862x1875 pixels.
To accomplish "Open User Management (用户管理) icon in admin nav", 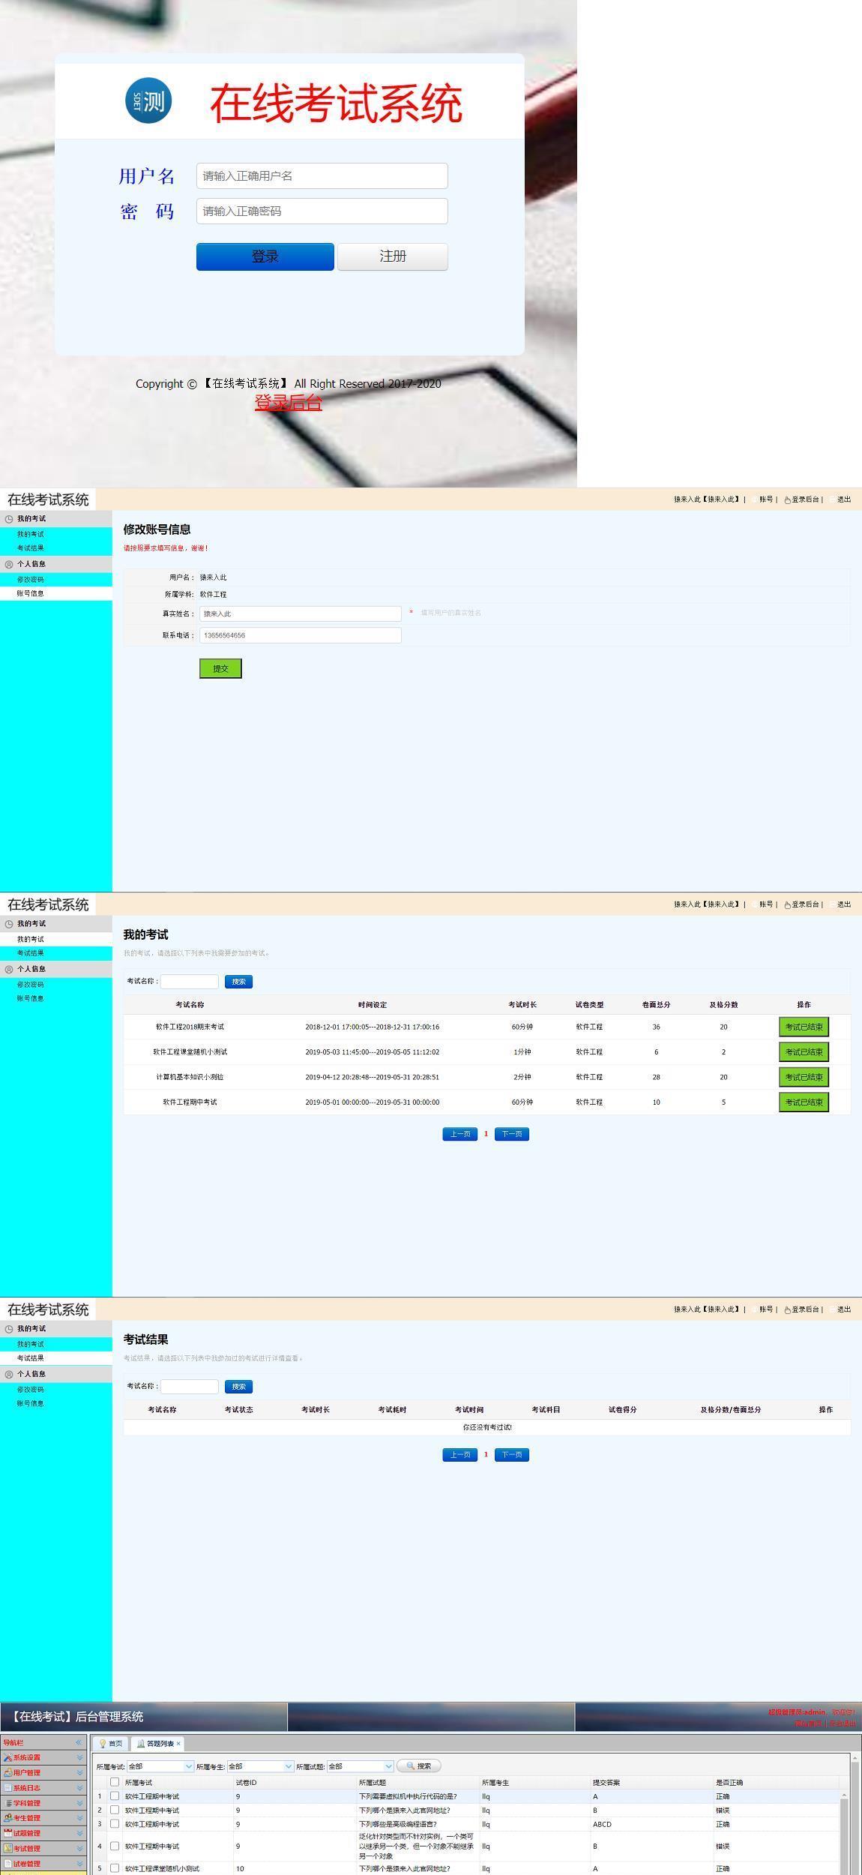I will [7, 1773].
